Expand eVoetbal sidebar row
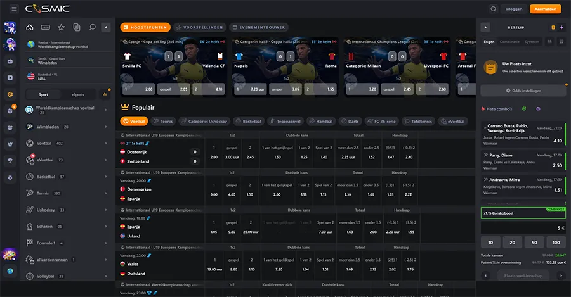This screenshot has height=297, width=571. [x=68, y=160]
